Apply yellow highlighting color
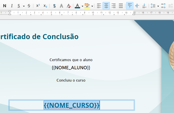This screenshot has width=174, height=113. point(87,6)
